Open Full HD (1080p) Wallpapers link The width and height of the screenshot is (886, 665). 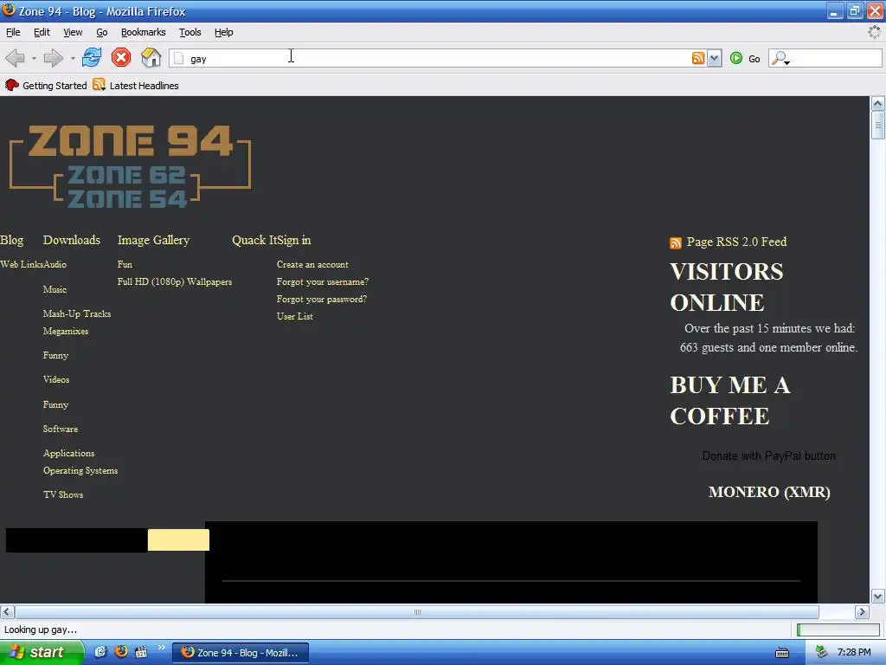coord(175,282)
